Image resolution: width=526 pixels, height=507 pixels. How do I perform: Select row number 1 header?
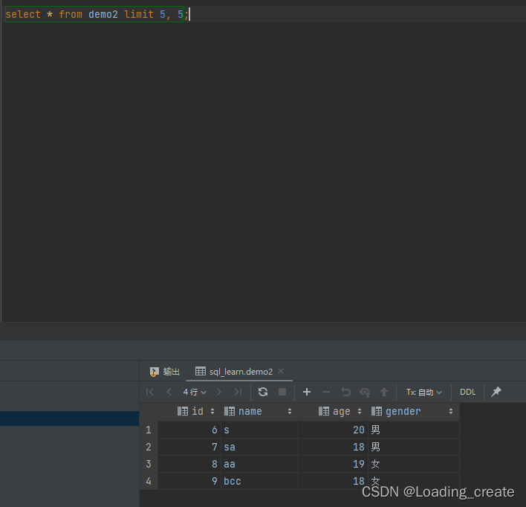[149, 430]
